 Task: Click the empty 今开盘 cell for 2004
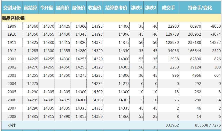click(46, 84)
